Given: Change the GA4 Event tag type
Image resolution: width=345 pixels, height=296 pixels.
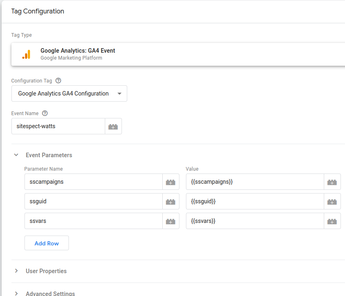Looking at the screenshot, I should 178,54.
